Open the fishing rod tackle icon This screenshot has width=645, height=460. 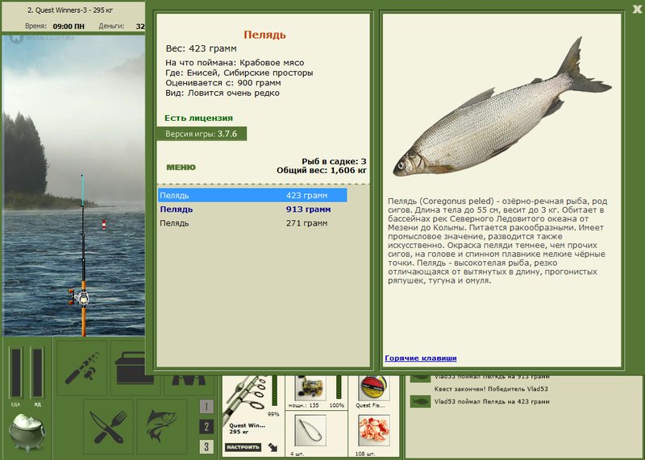pyautogui.click(x=81, y=367)
